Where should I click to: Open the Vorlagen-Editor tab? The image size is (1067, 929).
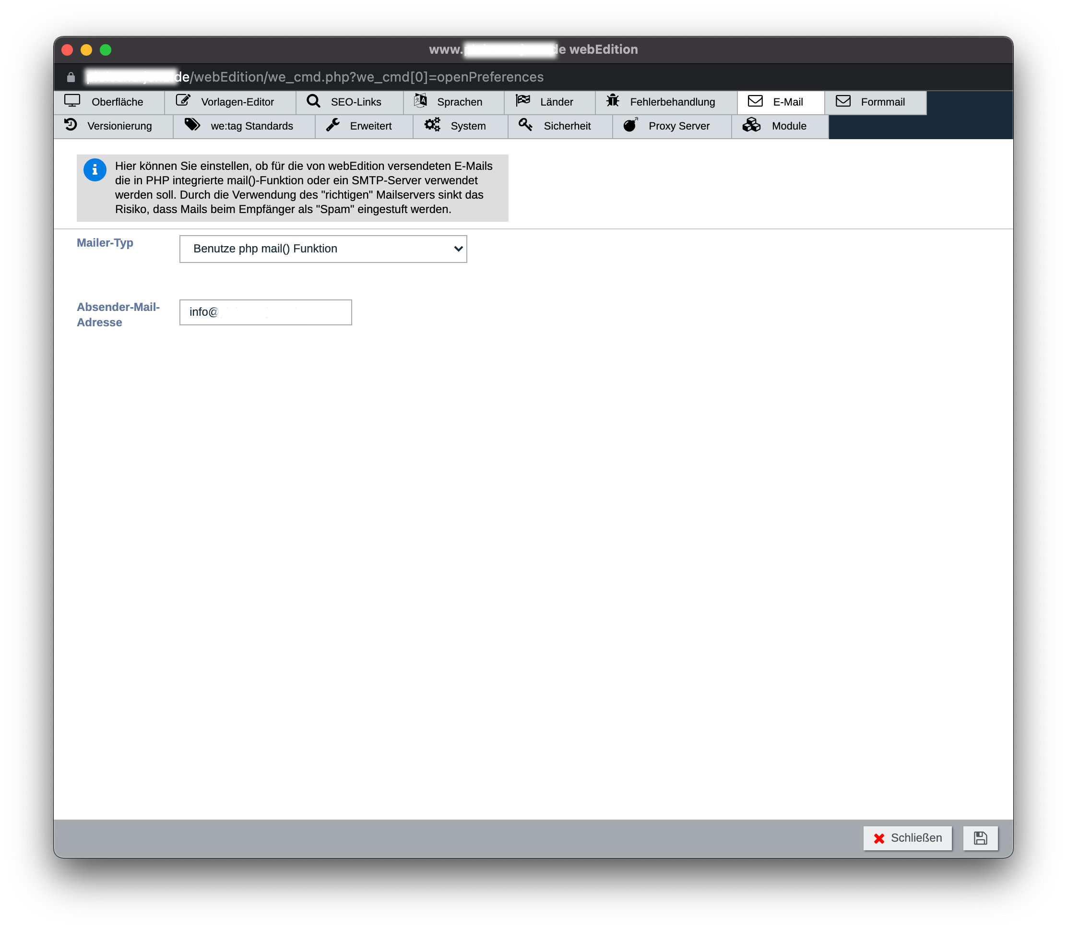[x=230, y=102]
